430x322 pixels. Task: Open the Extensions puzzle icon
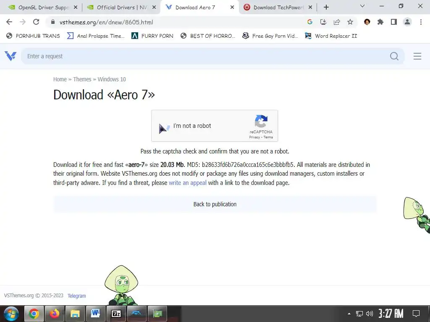tap(380, 22)
